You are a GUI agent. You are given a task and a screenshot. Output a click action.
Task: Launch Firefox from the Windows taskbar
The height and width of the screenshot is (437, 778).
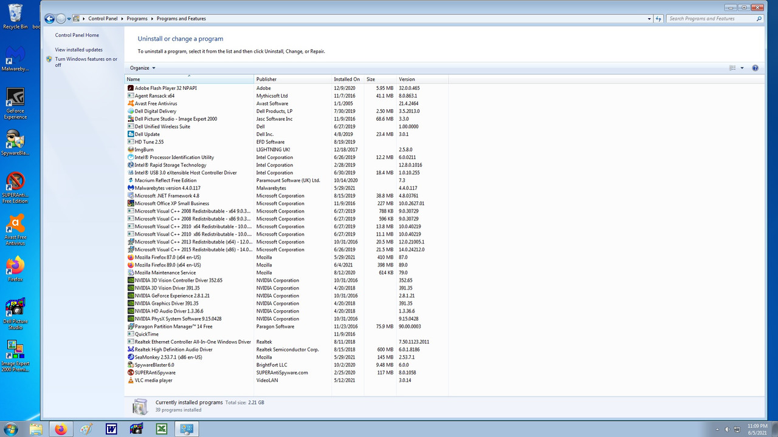pos(61,429)
